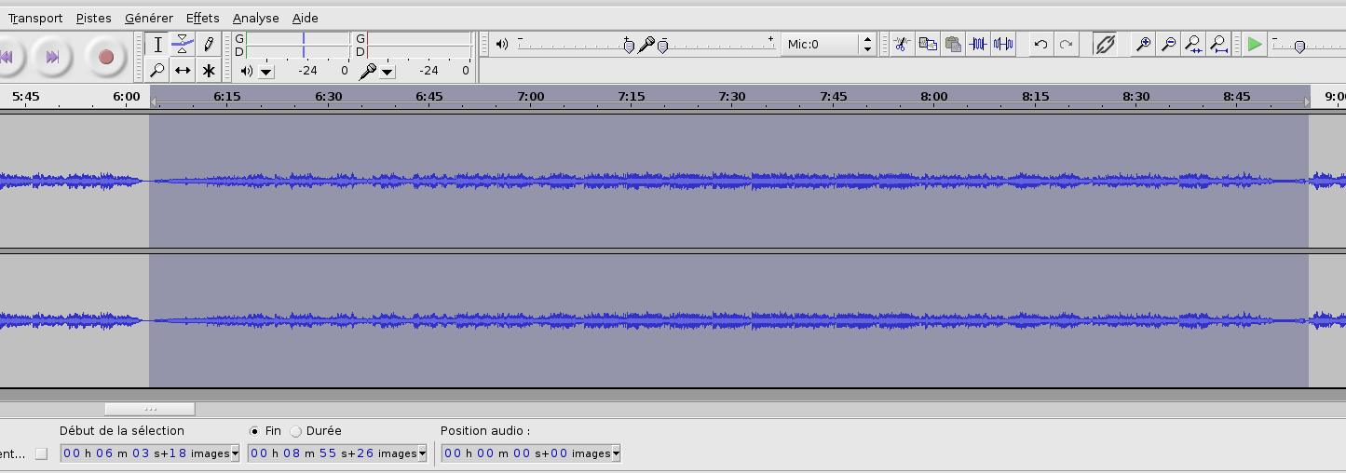1346x473 pixels.
Task: Fit selection in window zoom icon
Action: point(1192,44)
